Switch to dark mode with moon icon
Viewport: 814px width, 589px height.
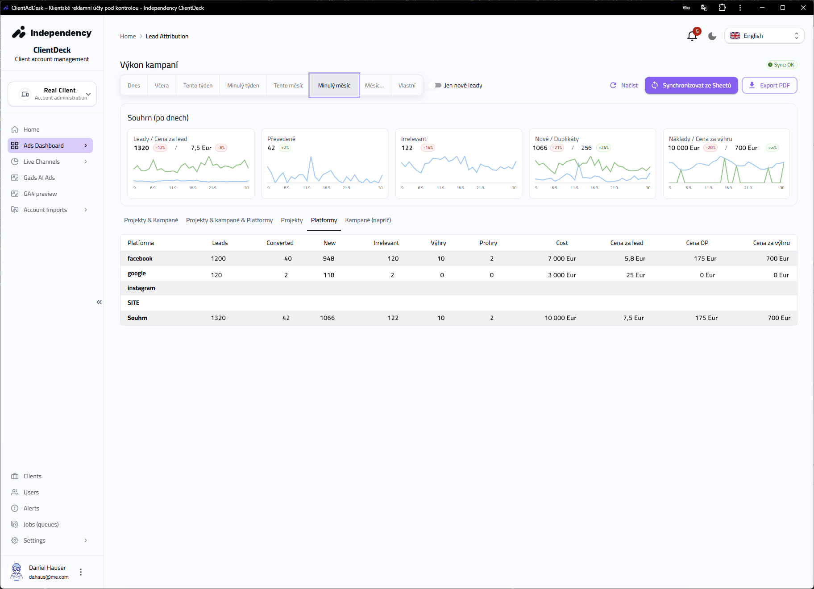point(712,36)
